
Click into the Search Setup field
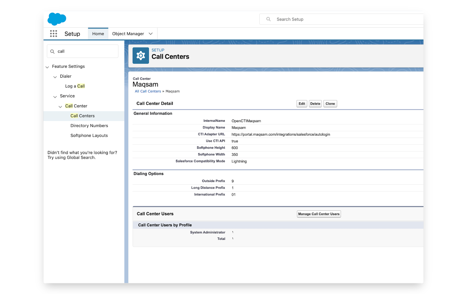pos(341,19)
